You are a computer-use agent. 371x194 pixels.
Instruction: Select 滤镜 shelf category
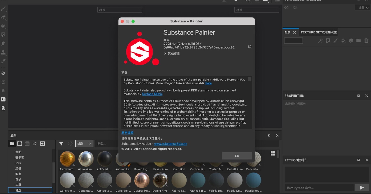pyautogui.click(x=18, y=168)
